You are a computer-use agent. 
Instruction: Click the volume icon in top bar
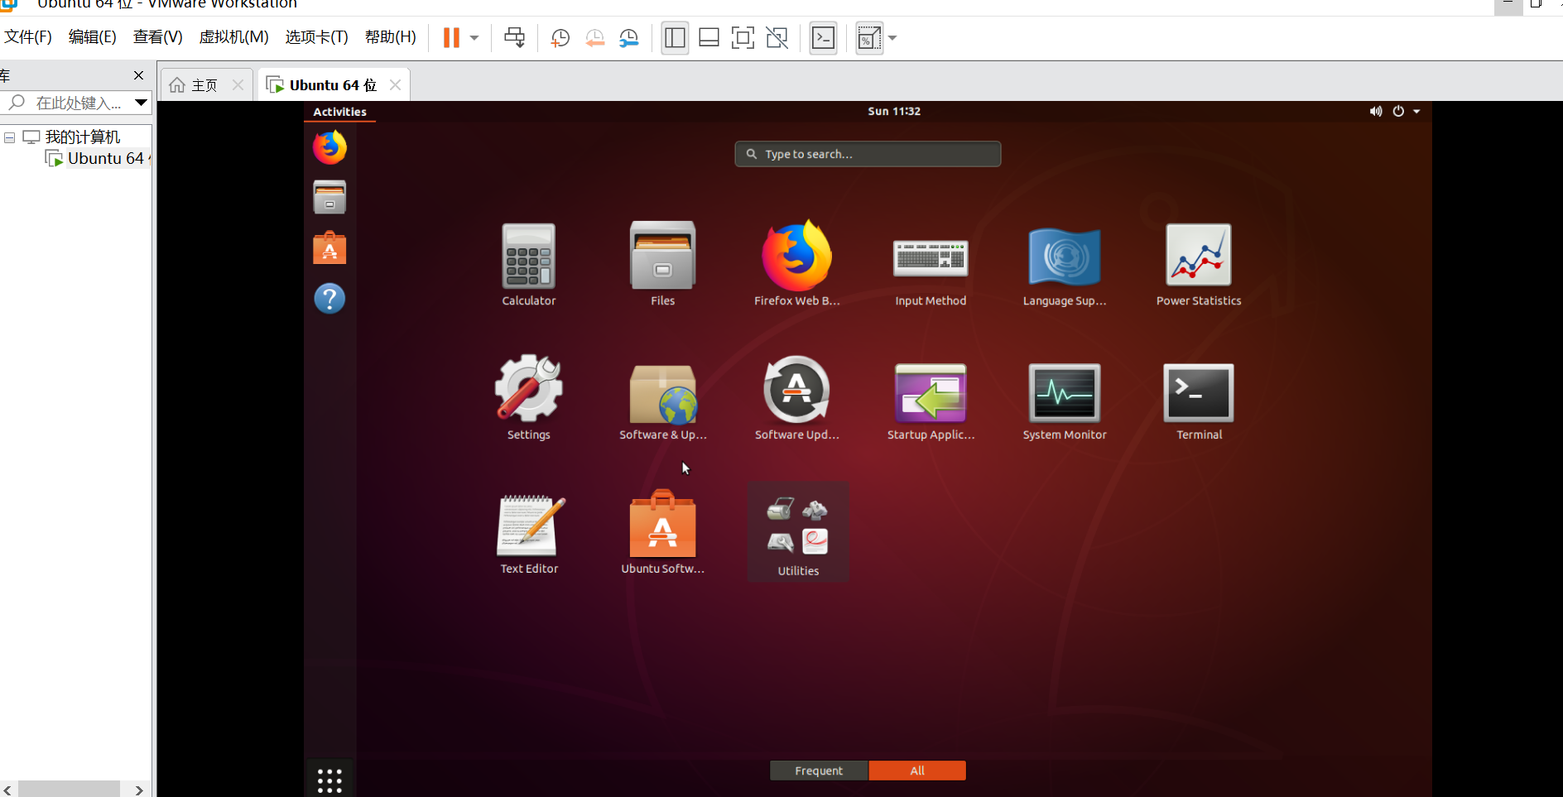(x=1375, y=111)
